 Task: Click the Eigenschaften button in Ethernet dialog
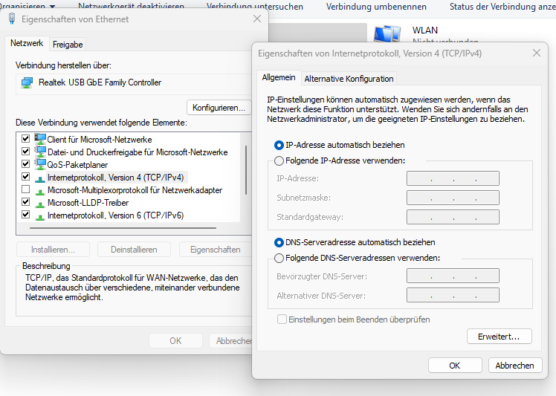(216, 250)
